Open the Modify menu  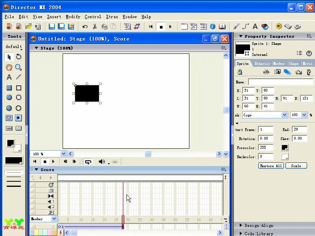73,17
